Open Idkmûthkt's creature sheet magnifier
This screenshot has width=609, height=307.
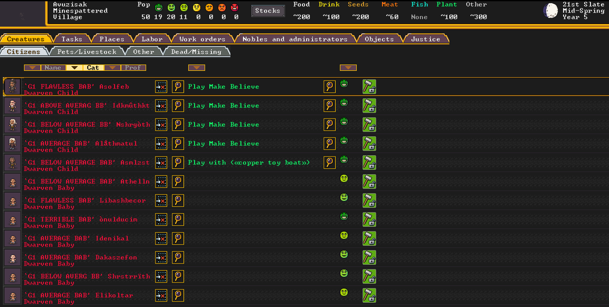pos(178,105)
